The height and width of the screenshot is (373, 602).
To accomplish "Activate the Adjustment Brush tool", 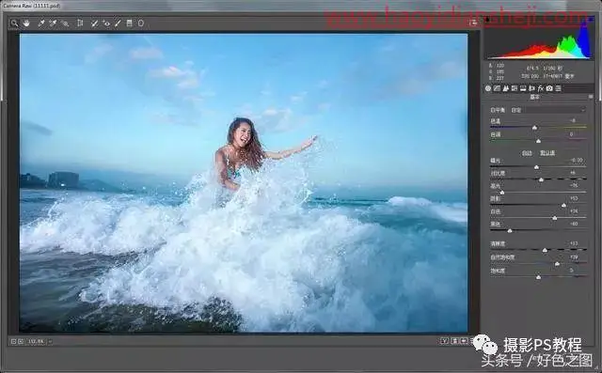I will click(x=118, y=23).
